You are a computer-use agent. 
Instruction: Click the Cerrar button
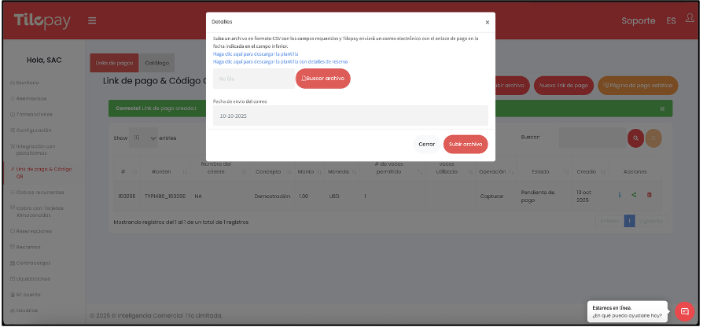click(426, 145)
